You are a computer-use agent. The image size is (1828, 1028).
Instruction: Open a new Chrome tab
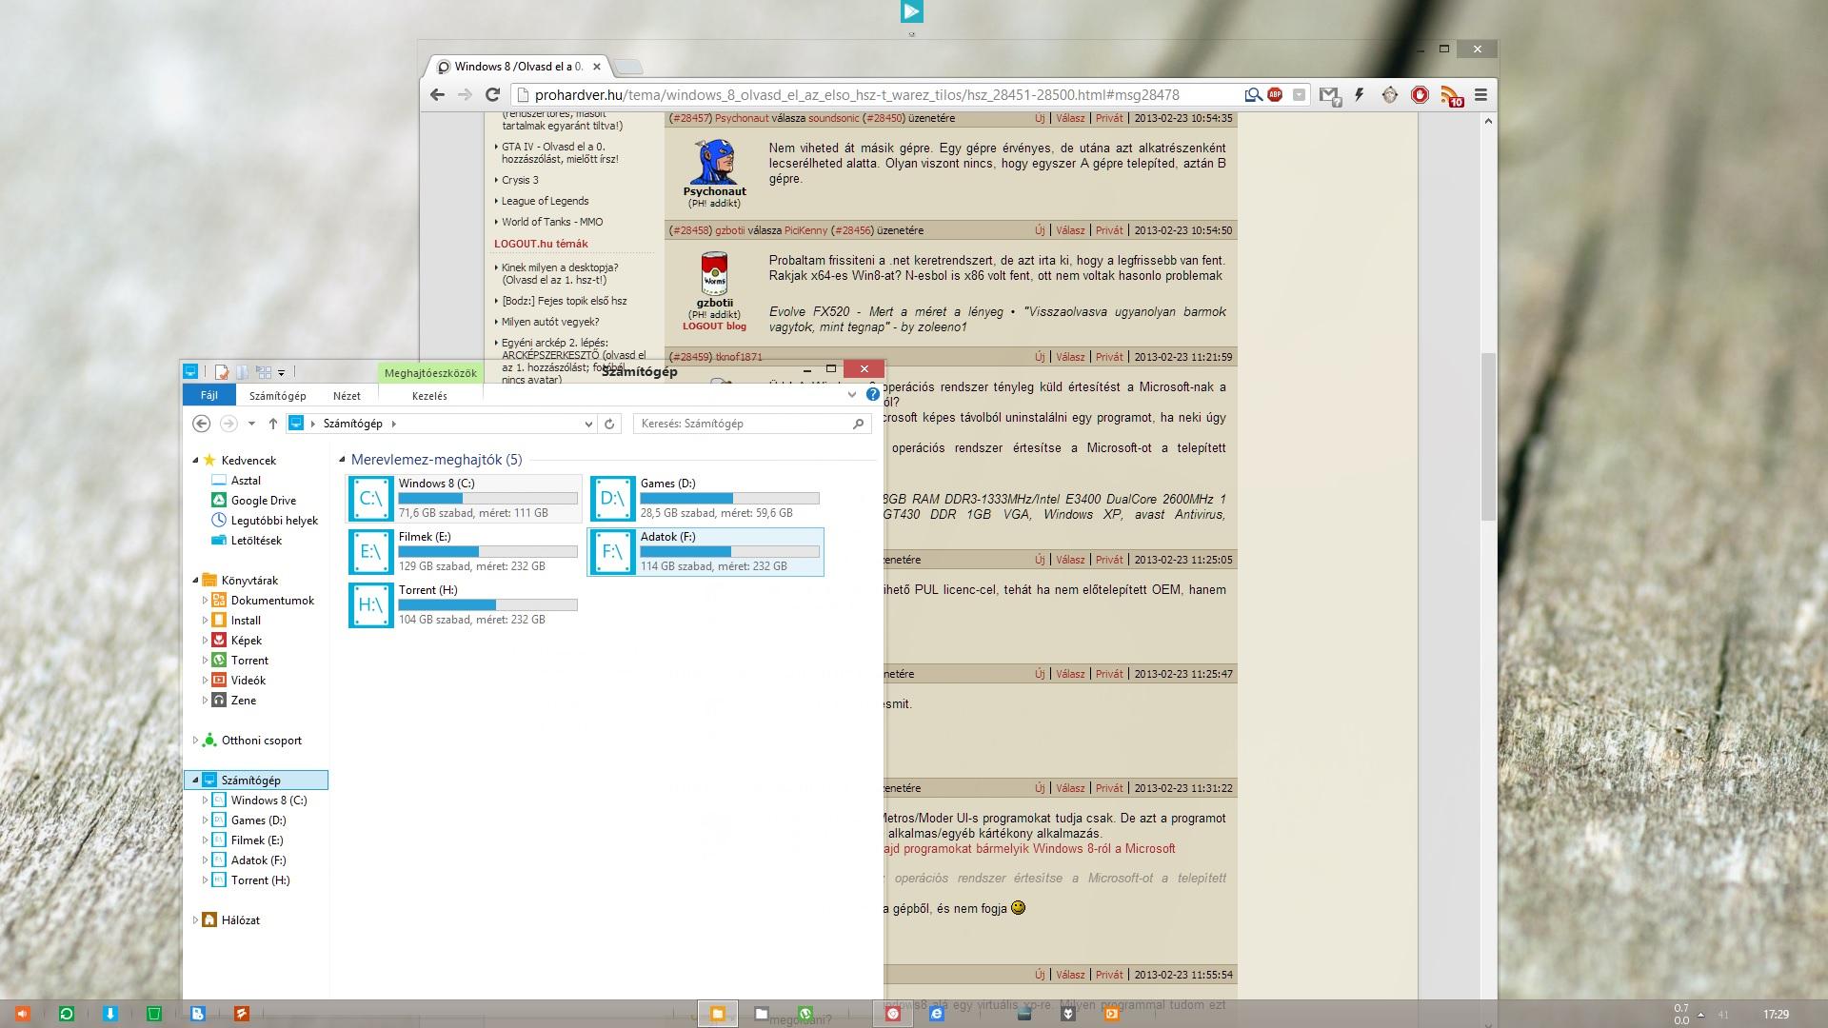(628, 67)
